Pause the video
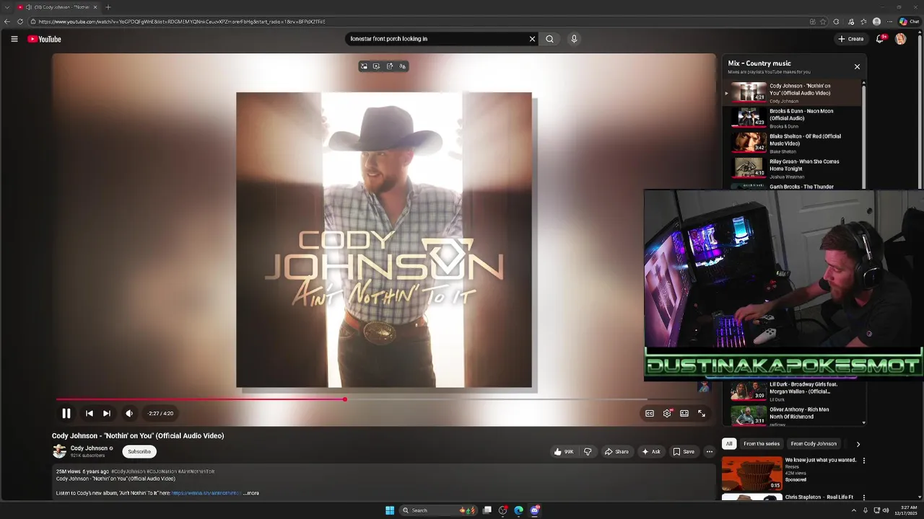This screenshot has height=519, width=924. (x=66, y=413)
